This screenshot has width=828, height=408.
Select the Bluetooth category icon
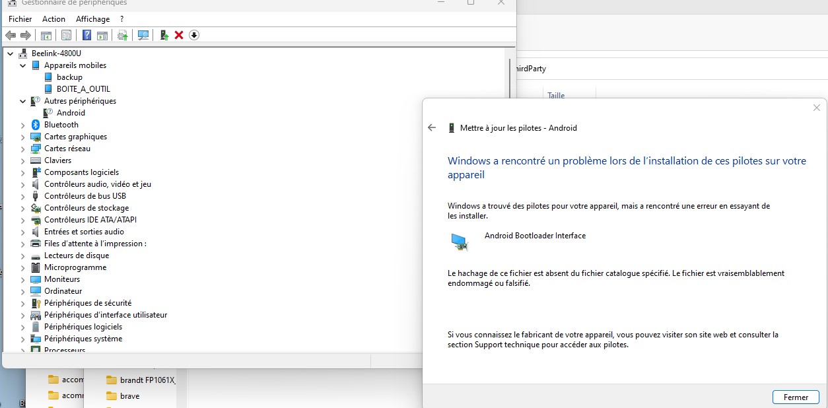(36, 125)
